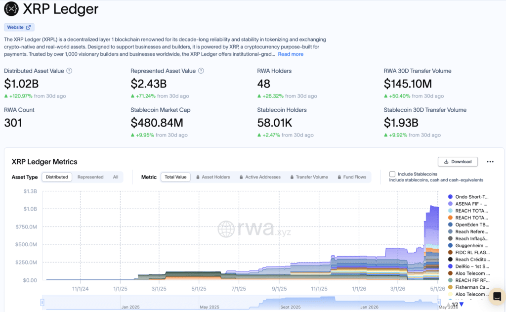Download the XRP Ledger Metrics chart data
Viewport: 506px width, 312px height.
click(x=458, y=162)
